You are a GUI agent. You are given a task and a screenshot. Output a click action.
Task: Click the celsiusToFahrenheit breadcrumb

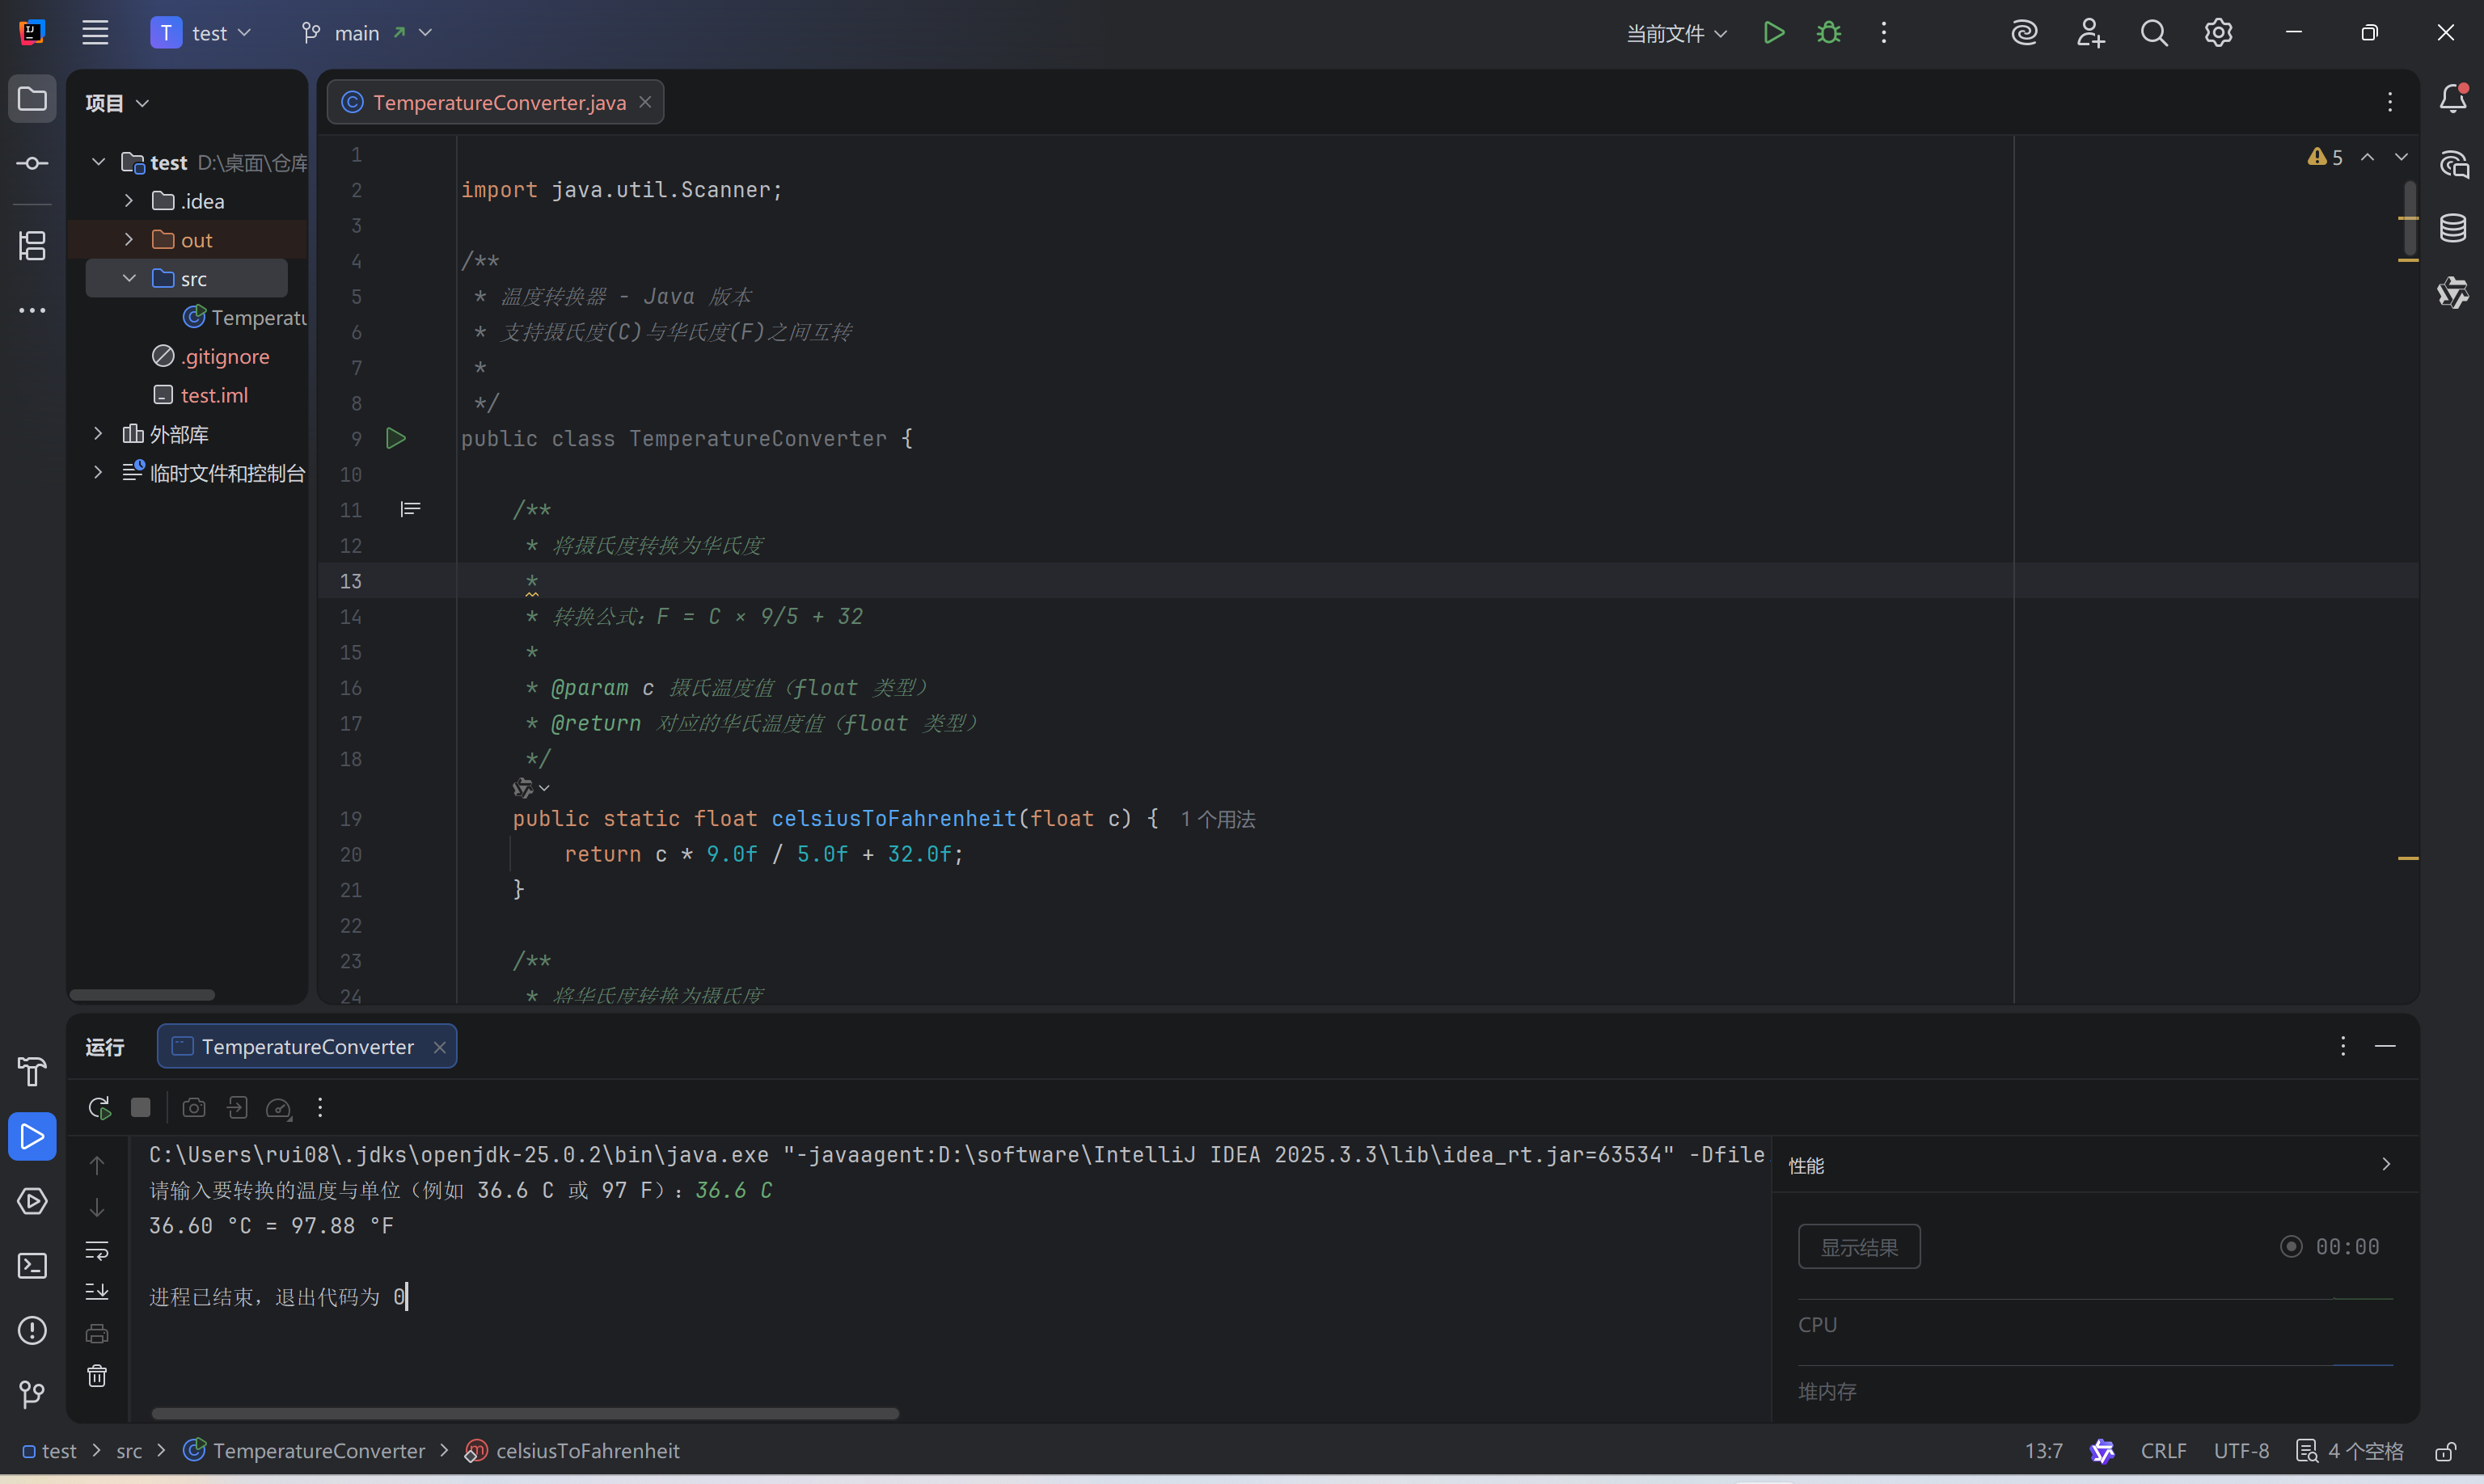(586, 1451)
